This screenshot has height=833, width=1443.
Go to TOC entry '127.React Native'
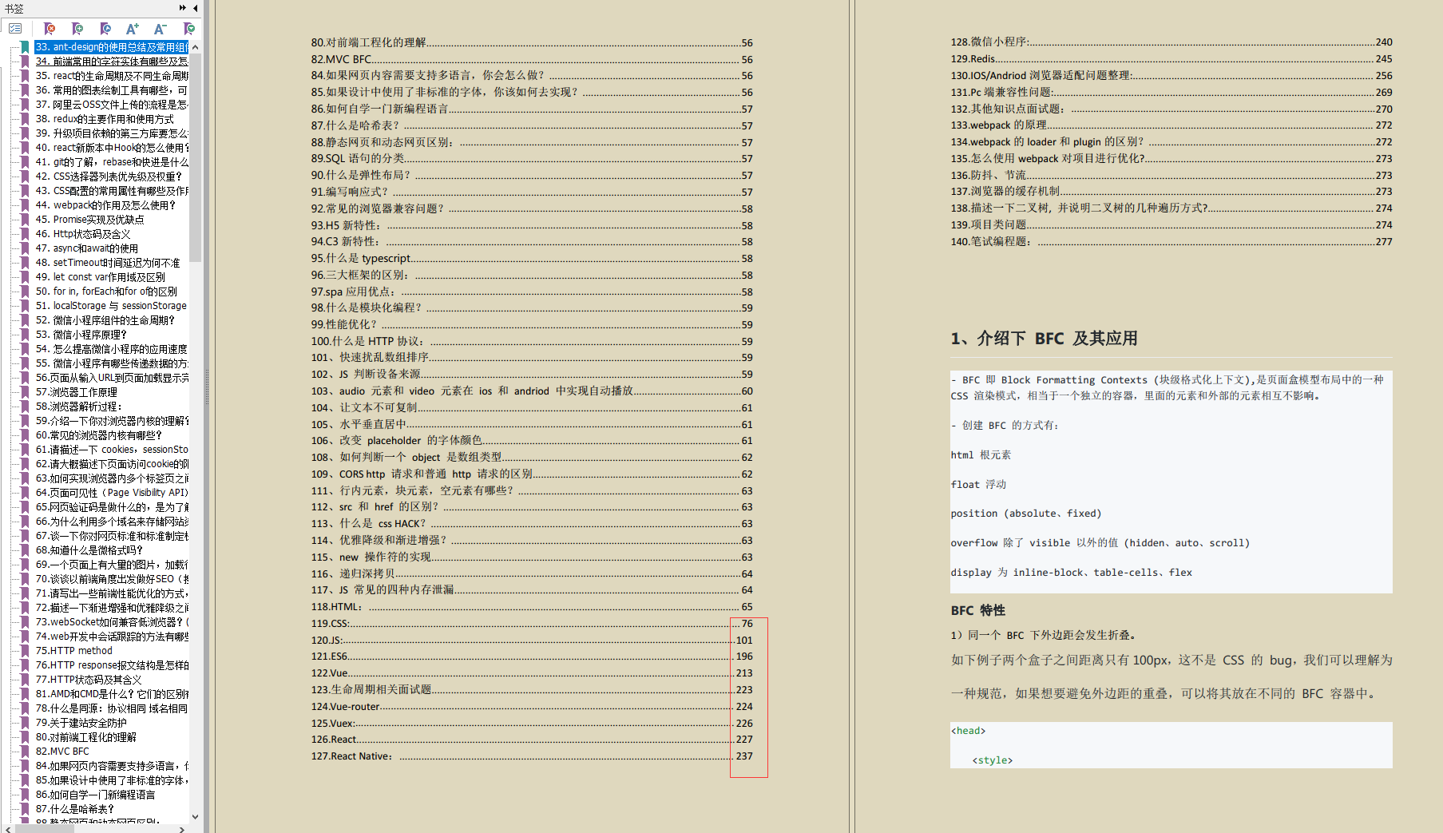[x=532, y=756]
